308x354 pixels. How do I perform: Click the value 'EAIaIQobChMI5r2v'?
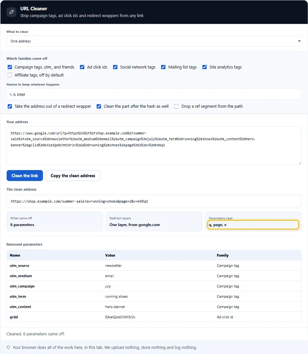[x=120, y=317]
